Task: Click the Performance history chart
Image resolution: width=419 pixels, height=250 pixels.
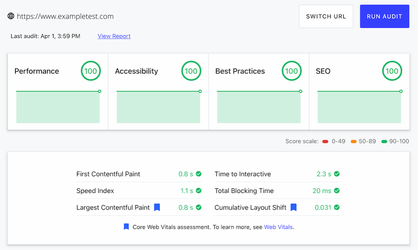Action: click(58, 107)
